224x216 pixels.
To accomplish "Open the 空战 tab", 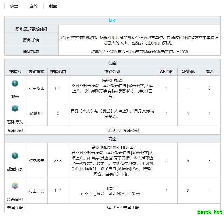I will click(33, 6).
